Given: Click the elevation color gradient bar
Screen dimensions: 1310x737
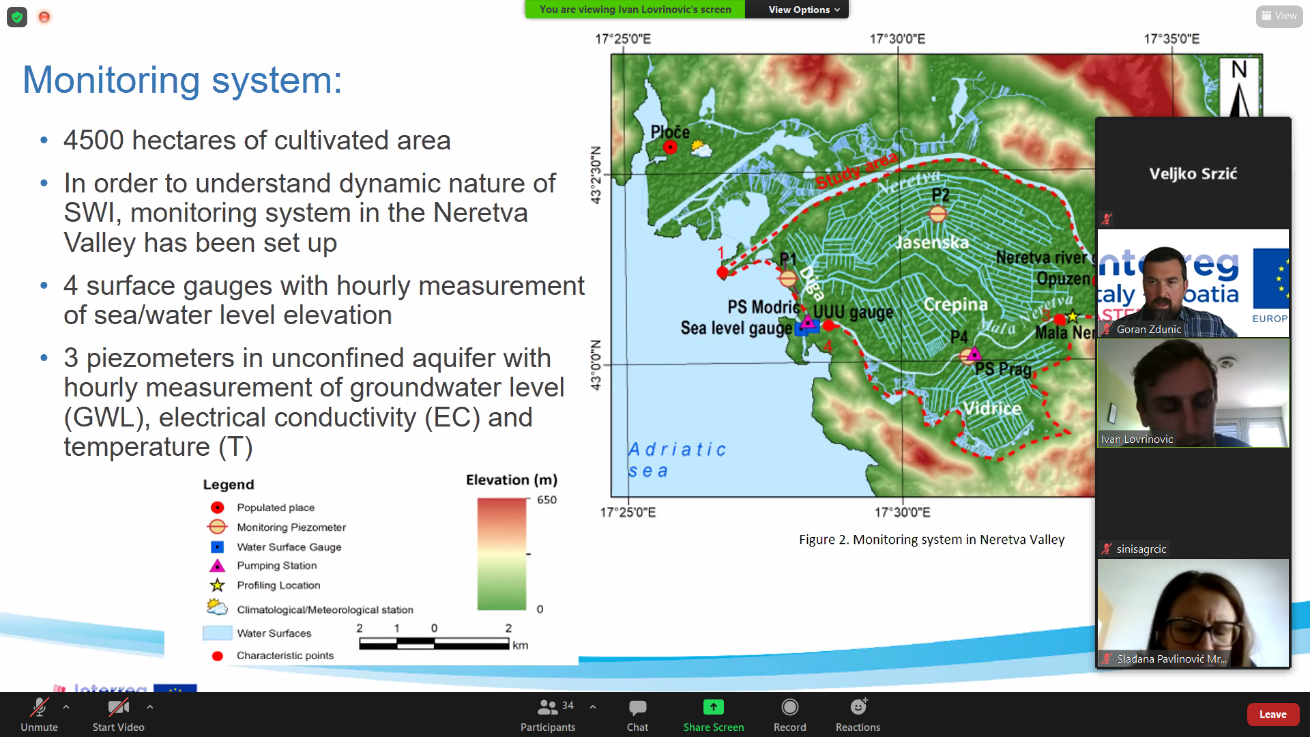Looking at the screenshot, I should pyautogui.click(x=501, y=554).
